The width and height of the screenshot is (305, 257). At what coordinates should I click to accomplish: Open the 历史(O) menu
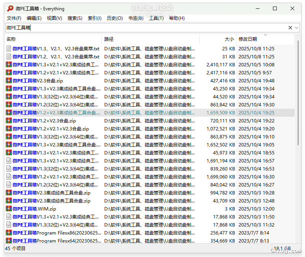tap(115, 18)
